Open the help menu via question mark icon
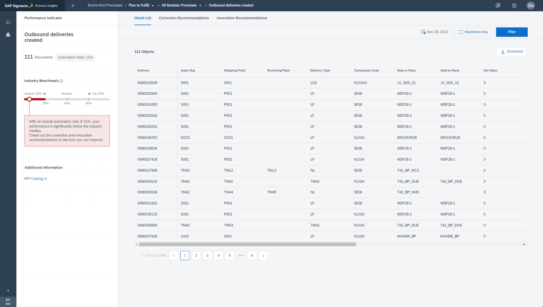Viewport: 543px width, 307px height. (514, 5)
